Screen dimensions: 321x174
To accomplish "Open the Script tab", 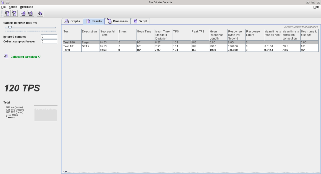I will click(x=140, y=21).
